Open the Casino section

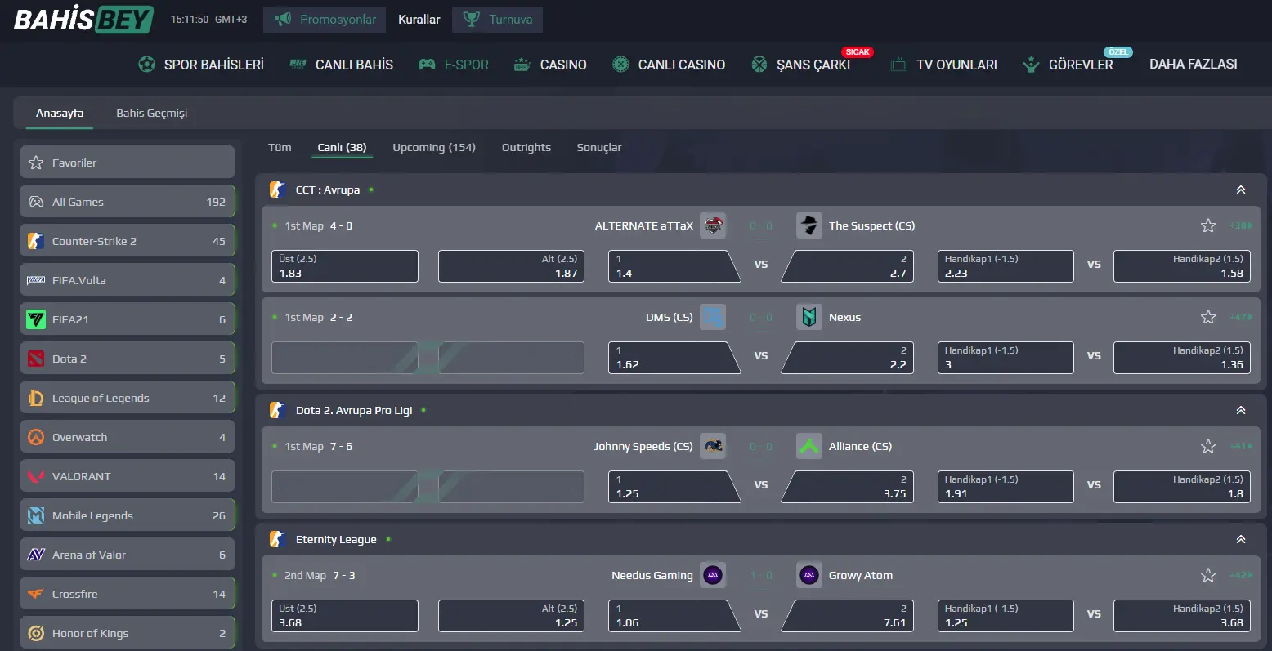[549, 65]
